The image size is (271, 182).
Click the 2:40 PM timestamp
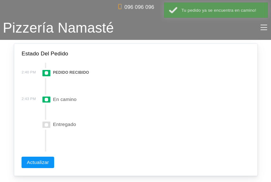click(x=28, y=72)
